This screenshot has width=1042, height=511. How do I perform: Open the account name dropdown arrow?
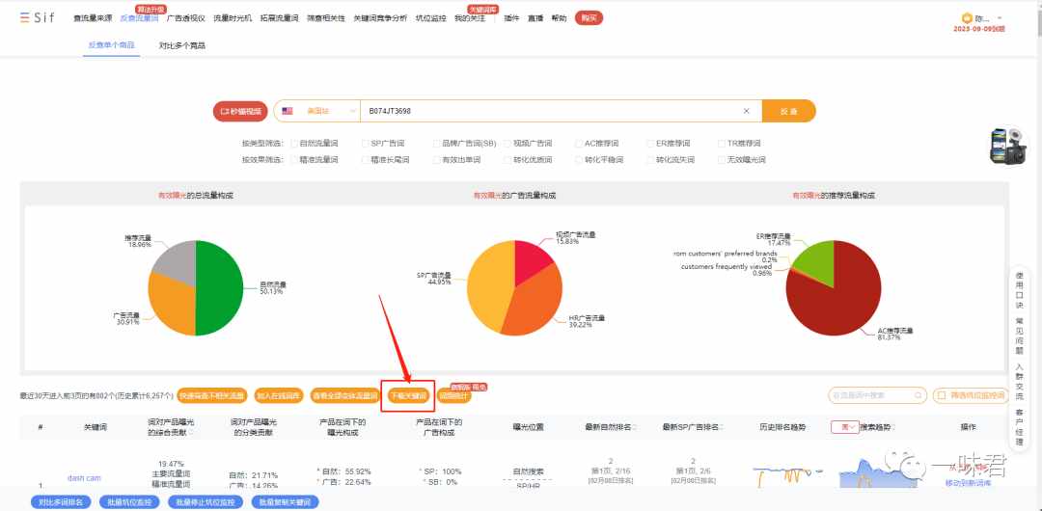(1001, 18)
